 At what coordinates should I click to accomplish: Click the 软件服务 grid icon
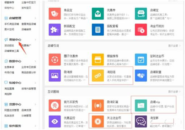[x=6, y=126]
